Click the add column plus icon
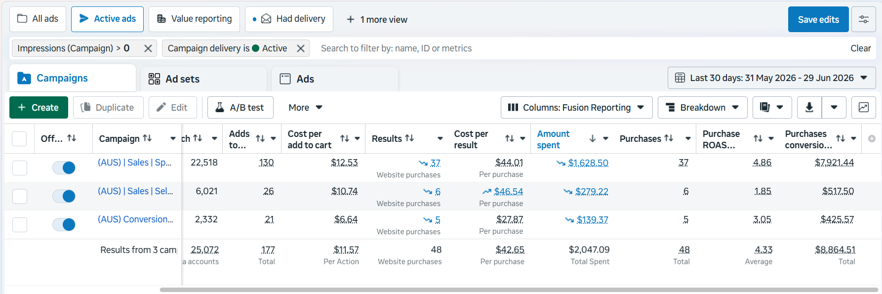 tap(872, 139)
